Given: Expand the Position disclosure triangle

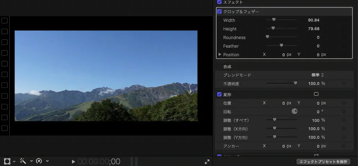Looking at the screenshot, I should pyautogui.click(x=220, y=54).
